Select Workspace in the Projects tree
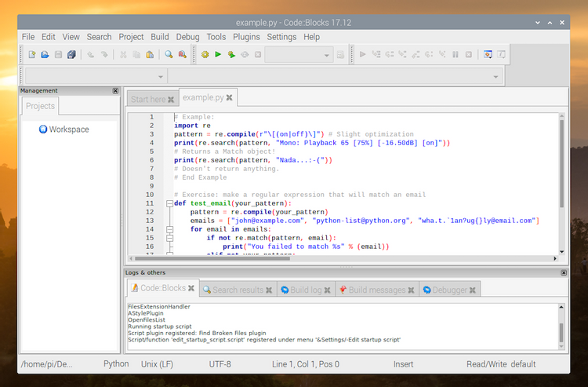The image size is (588, 387). click(68, 130)
